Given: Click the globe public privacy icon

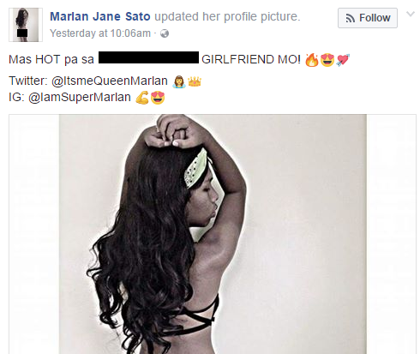Looking at the screenshot, I should point(165,33).
